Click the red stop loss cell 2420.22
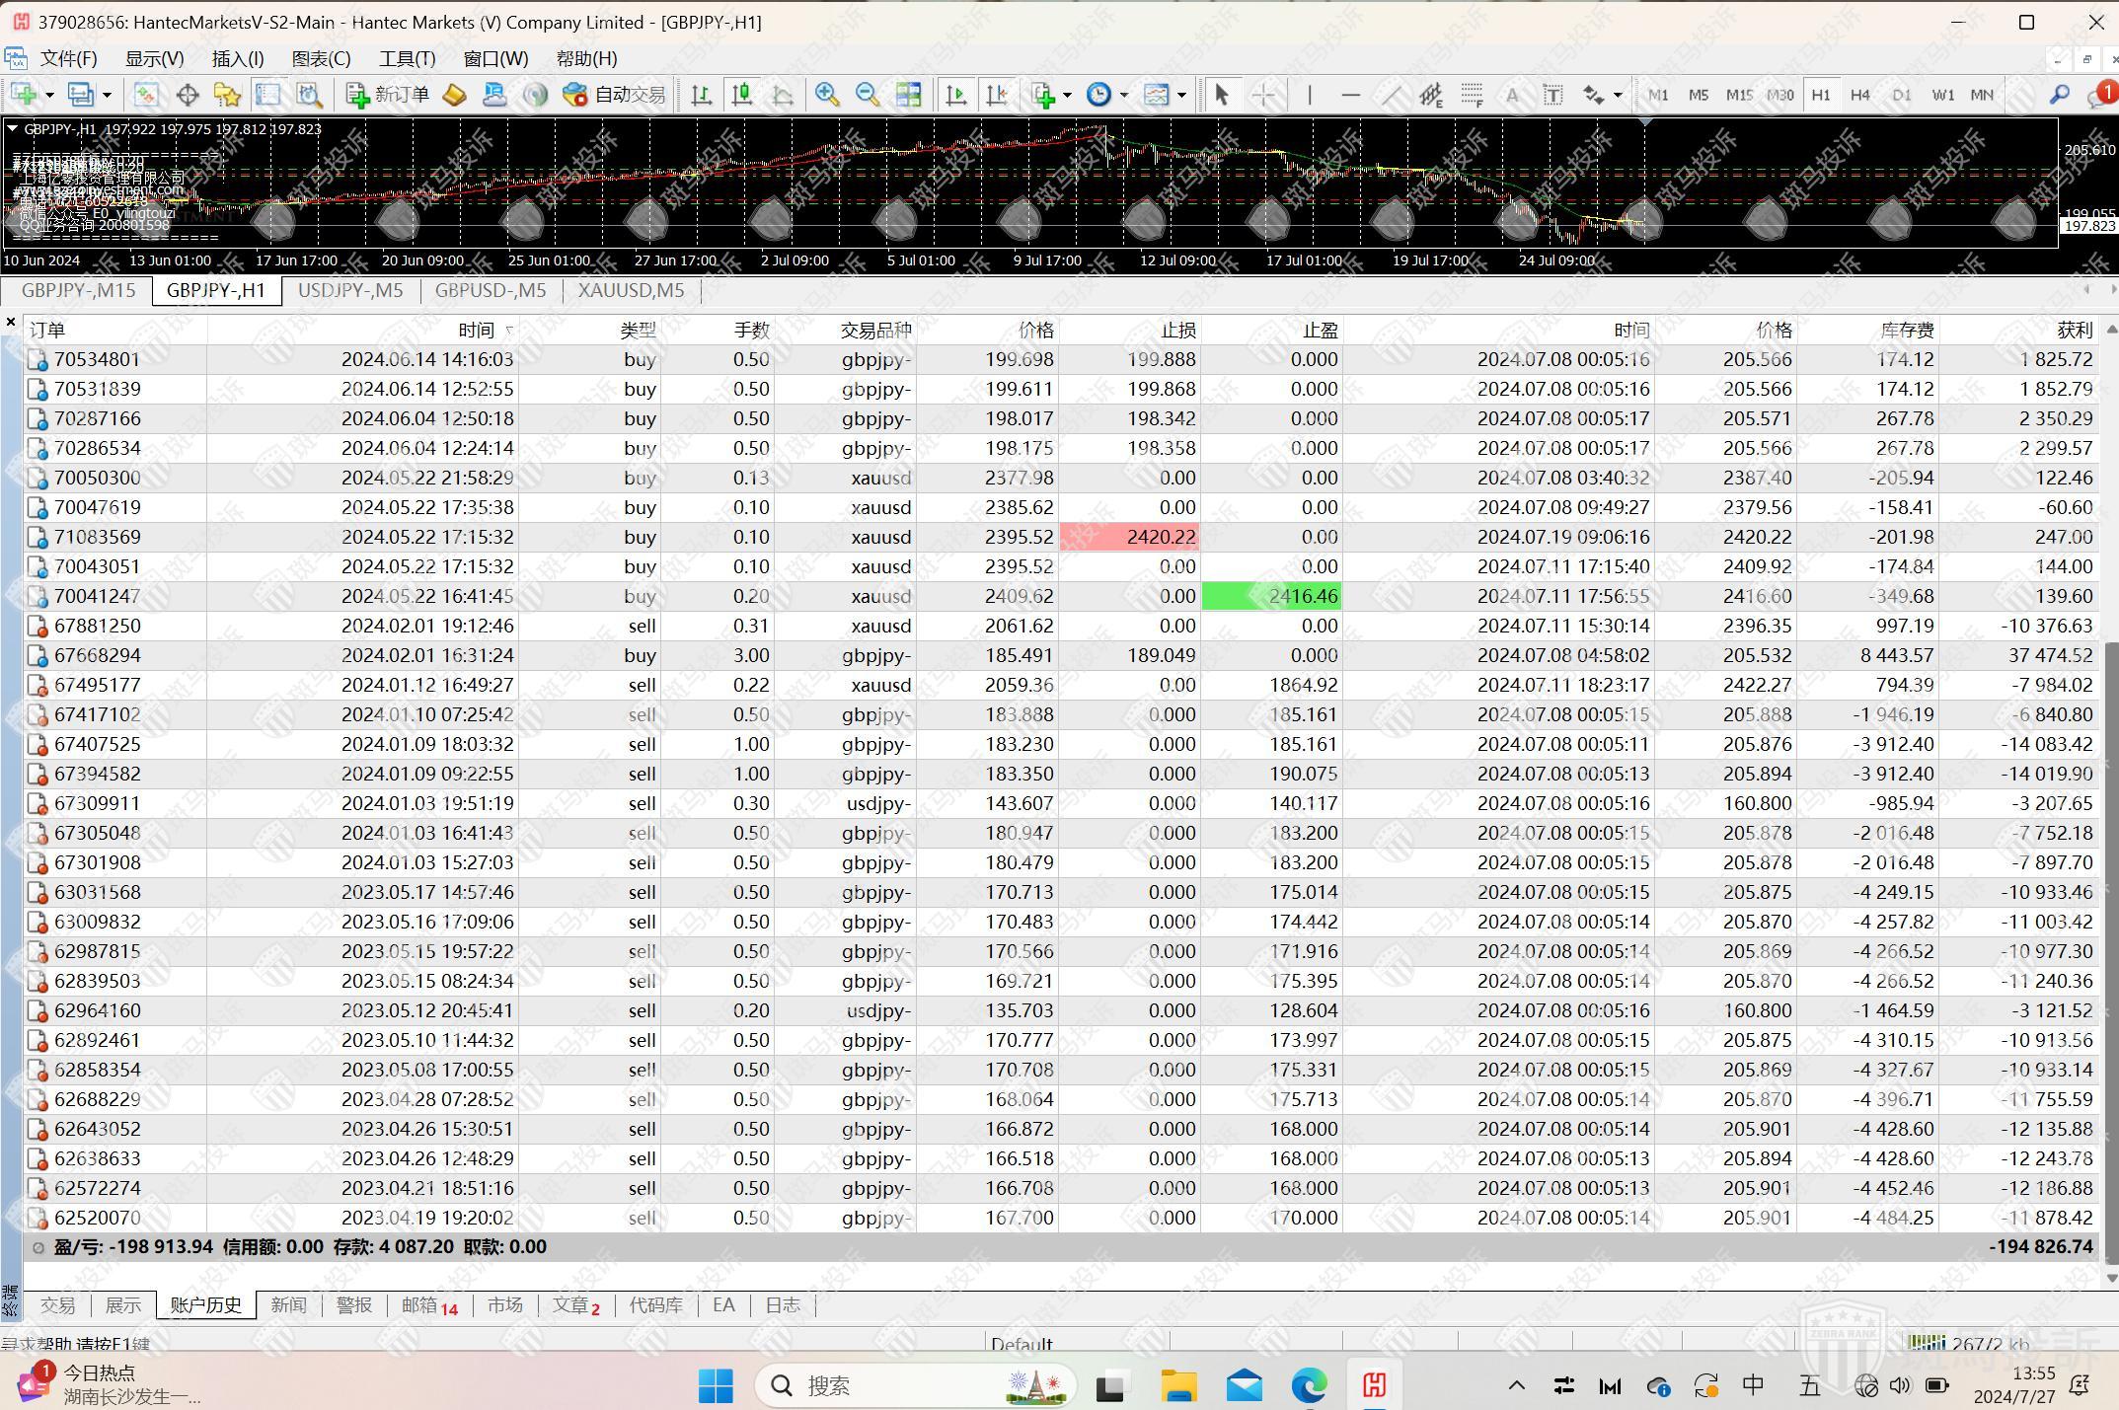Viewport: 2119px width, 1410px height. [1129, 537]
